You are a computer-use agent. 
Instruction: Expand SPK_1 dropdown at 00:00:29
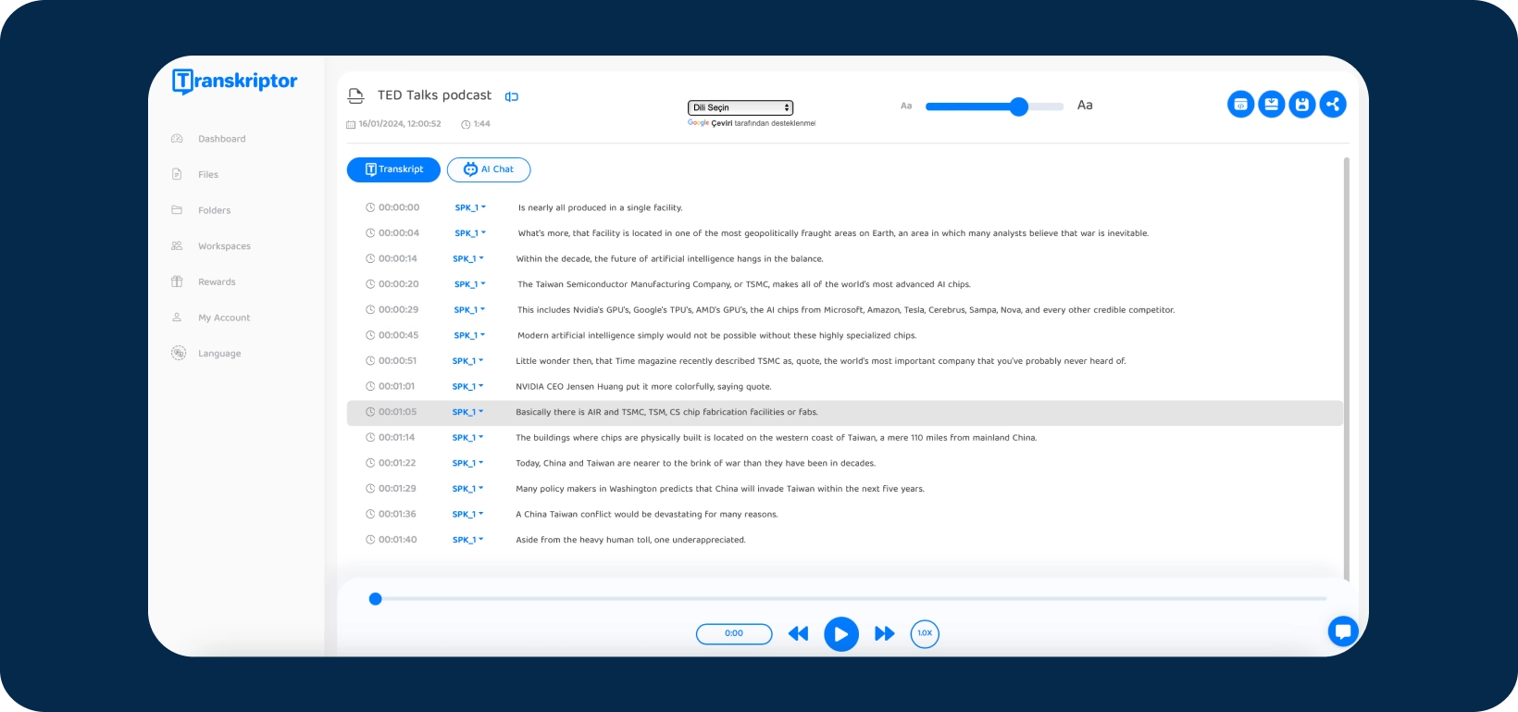(469, 310)
